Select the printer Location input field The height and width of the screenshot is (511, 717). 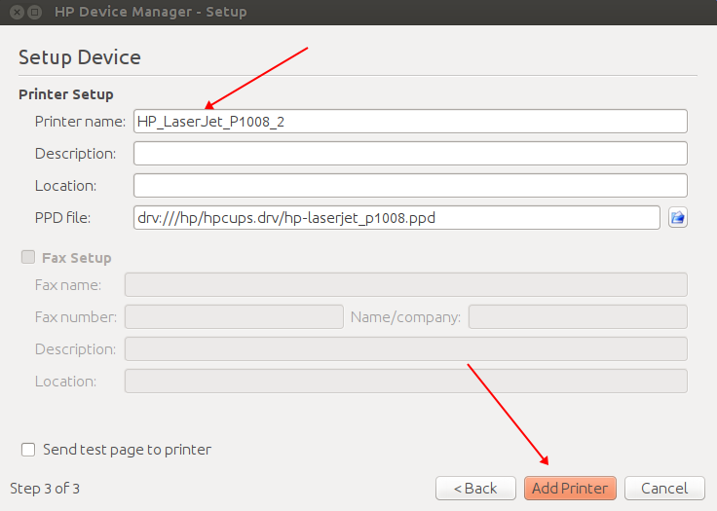pyautogui.click(x=410, y=186)
